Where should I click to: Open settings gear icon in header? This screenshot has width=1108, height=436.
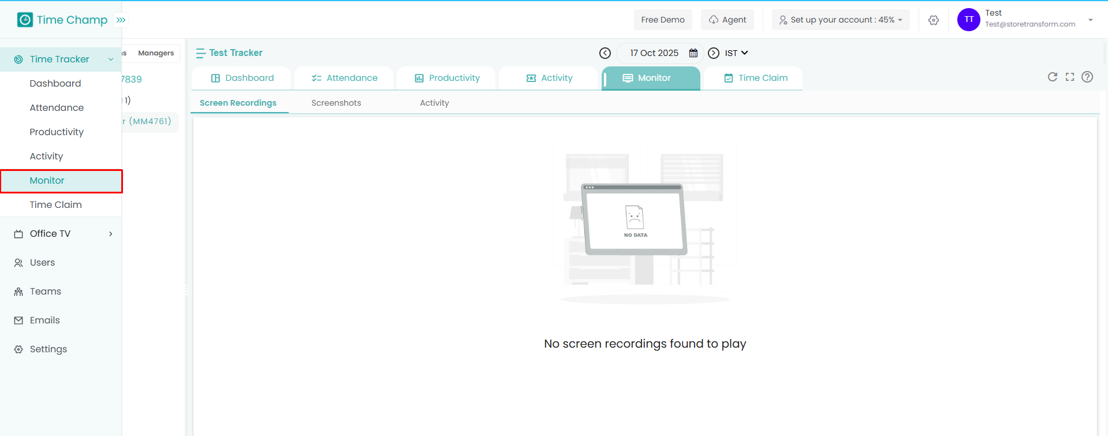[934, 20]
